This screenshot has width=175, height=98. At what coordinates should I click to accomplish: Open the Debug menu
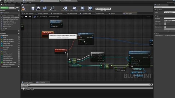[x=19, y=3]
